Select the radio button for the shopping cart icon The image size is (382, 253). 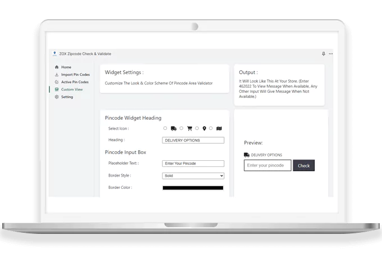tap(181, 128)
